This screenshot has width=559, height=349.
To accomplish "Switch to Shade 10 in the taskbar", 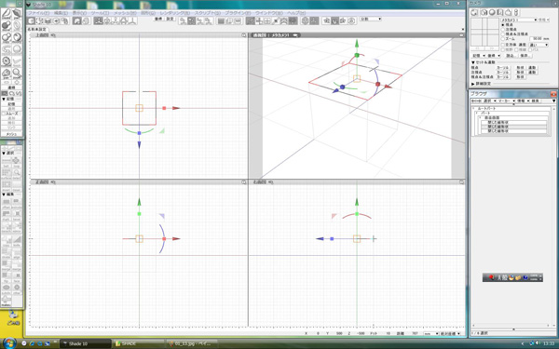I will (85, 343).
